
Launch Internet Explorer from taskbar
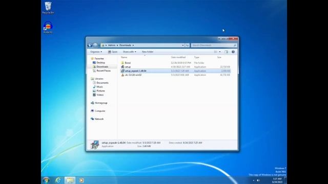point(58,180)
